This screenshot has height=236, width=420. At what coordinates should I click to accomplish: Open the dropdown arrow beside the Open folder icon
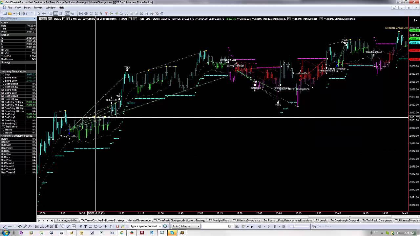coord(14,13)
